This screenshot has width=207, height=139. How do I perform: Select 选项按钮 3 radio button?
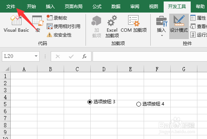click(90, 102)
